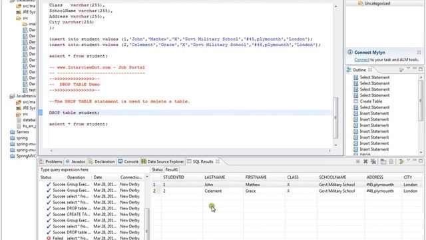Screen dimensions: 426x240
Task: Open the SpringMVC project folder
Action: 23,156
